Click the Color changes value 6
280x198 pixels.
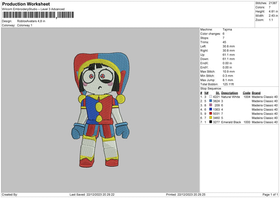click(224, 34)
